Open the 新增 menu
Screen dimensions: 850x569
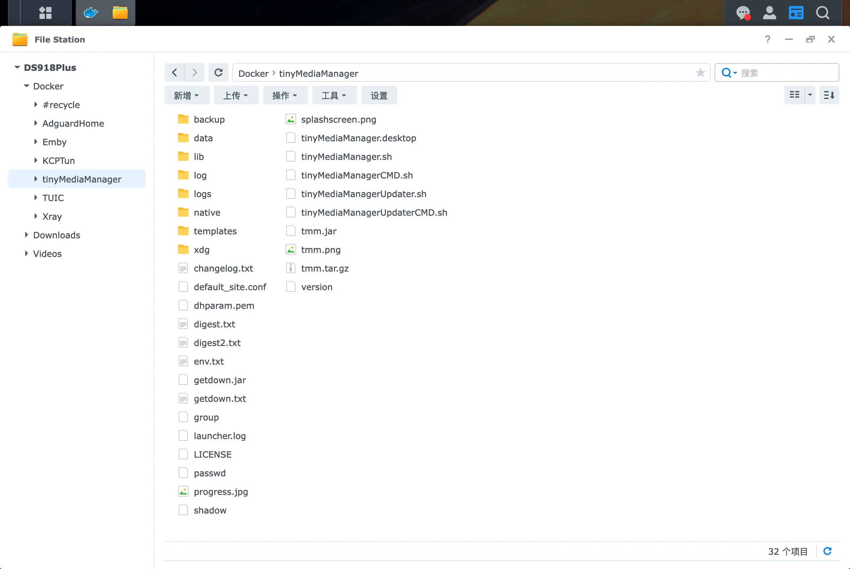point(187,95)
